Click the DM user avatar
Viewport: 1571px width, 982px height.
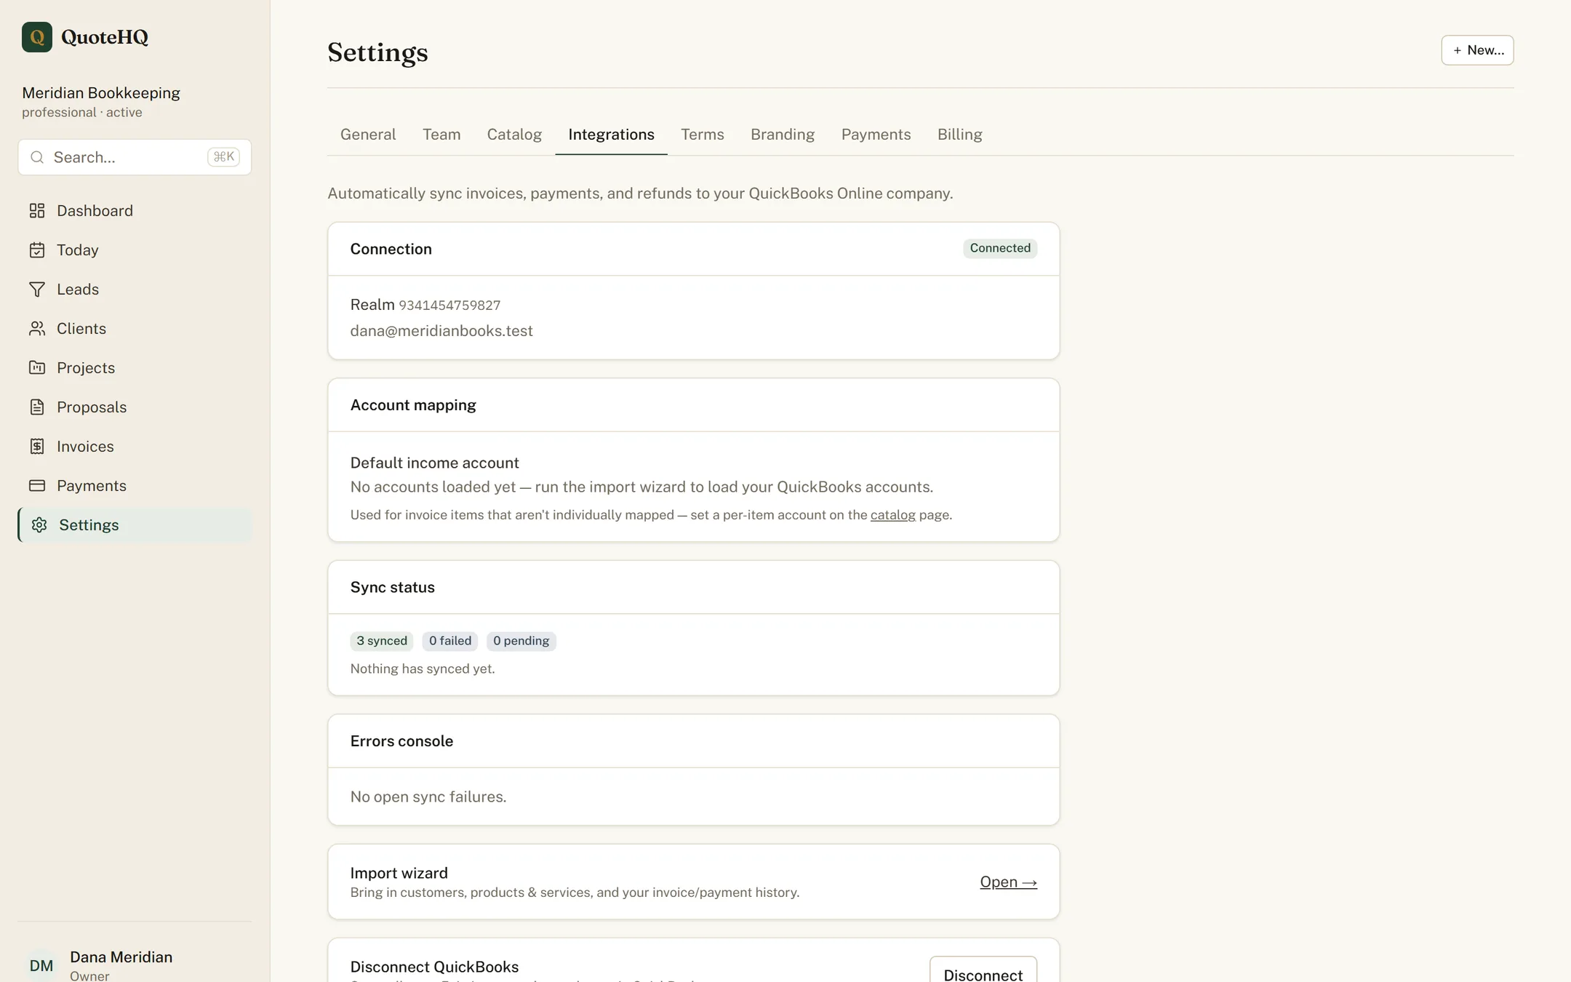pyautogui.click(x=41, y=965)
